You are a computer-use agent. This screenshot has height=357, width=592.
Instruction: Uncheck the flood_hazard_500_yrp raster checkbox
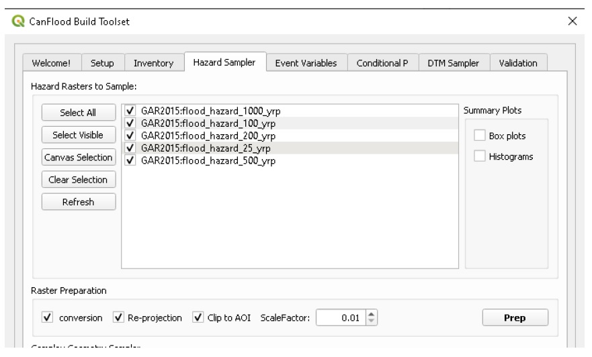[x=130, y=160]
